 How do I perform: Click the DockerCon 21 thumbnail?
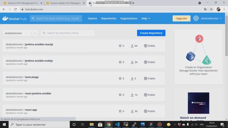(198, 103)
